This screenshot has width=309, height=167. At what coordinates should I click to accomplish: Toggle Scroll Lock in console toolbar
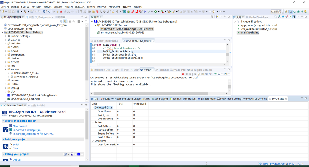point(199,74)
